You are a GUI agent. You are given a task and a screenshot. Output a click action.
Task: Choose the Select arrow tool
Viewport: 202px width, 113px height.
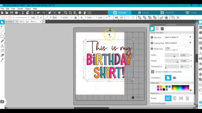pyautogui.click(x=2, y=22)
